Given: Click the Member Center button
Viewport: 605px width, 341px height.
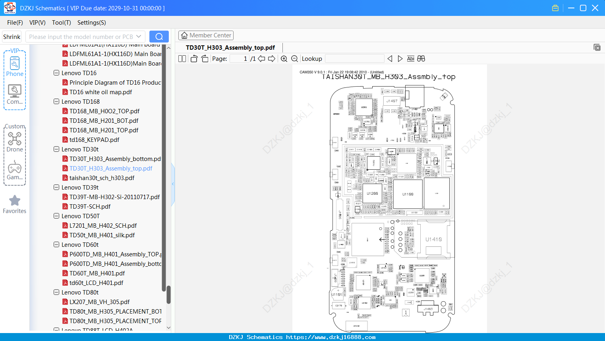Looking at the screenshot, I should click(x=206, y=35).
